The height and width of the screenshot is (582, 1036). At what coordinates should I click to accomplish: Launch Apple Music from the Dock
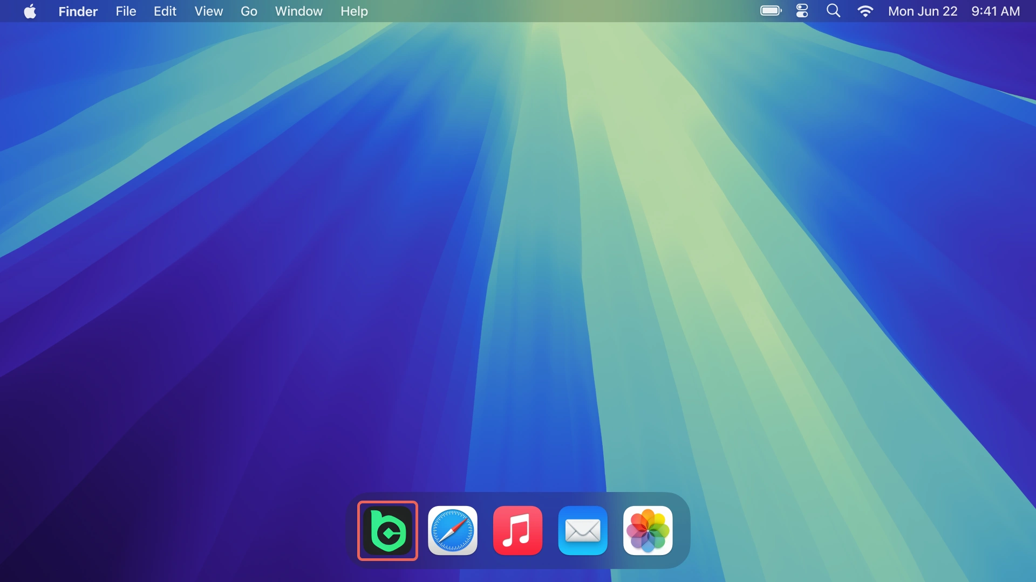click(x=517, y=531)
